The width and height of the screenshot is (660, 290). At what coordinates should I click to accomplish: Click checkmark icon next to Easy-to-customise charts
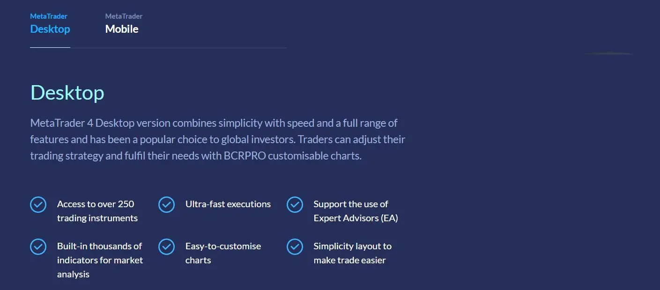tap(166, 246)
